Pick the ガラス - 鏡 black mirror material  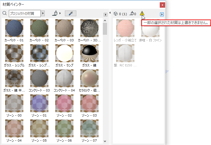pos(89,53)
